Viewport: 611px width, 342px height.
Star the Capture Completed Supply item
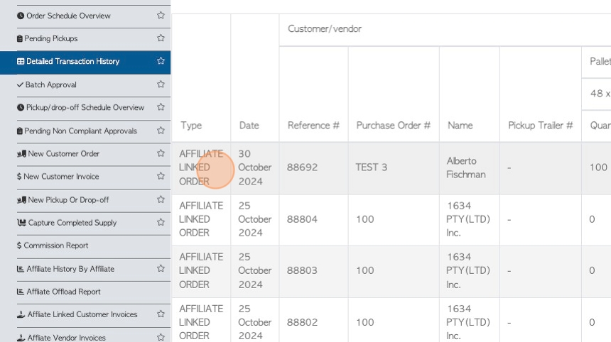coord(161,223)
